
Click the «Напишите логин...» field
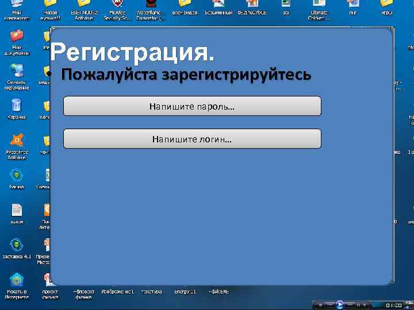tap(192, 139)
